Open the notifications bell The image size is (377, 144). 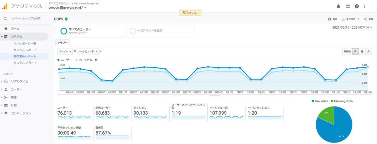(339, 7)
